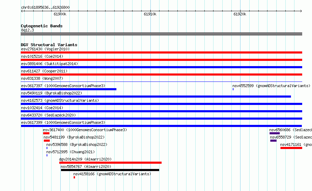
Task: Click the 61910k ruler tick label
Action: (x=150, y=14)
